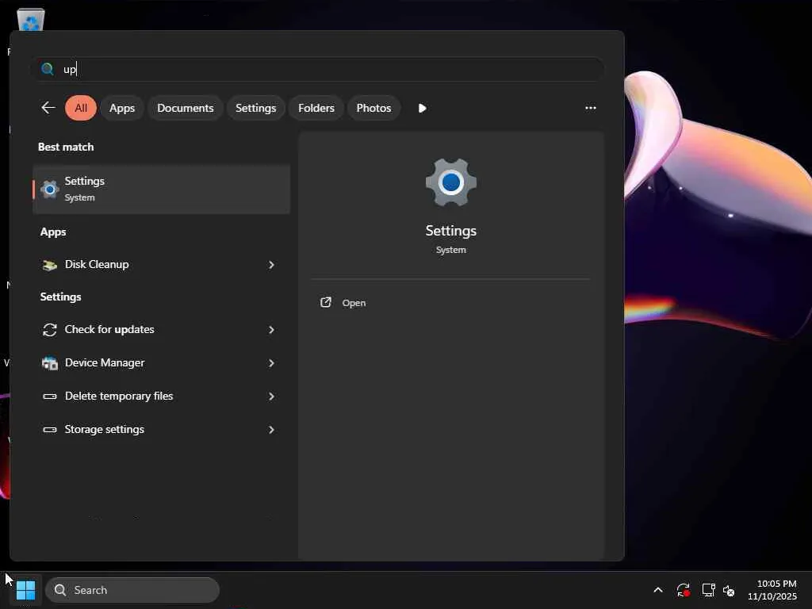Click the Disk Cleanup app icon
The width and height of the screenshot is (812, 609).
(x=50, y=265)
